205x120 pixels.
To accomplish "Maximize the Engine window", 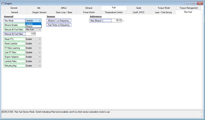I will pyautogui.click(x=193, y=3).
